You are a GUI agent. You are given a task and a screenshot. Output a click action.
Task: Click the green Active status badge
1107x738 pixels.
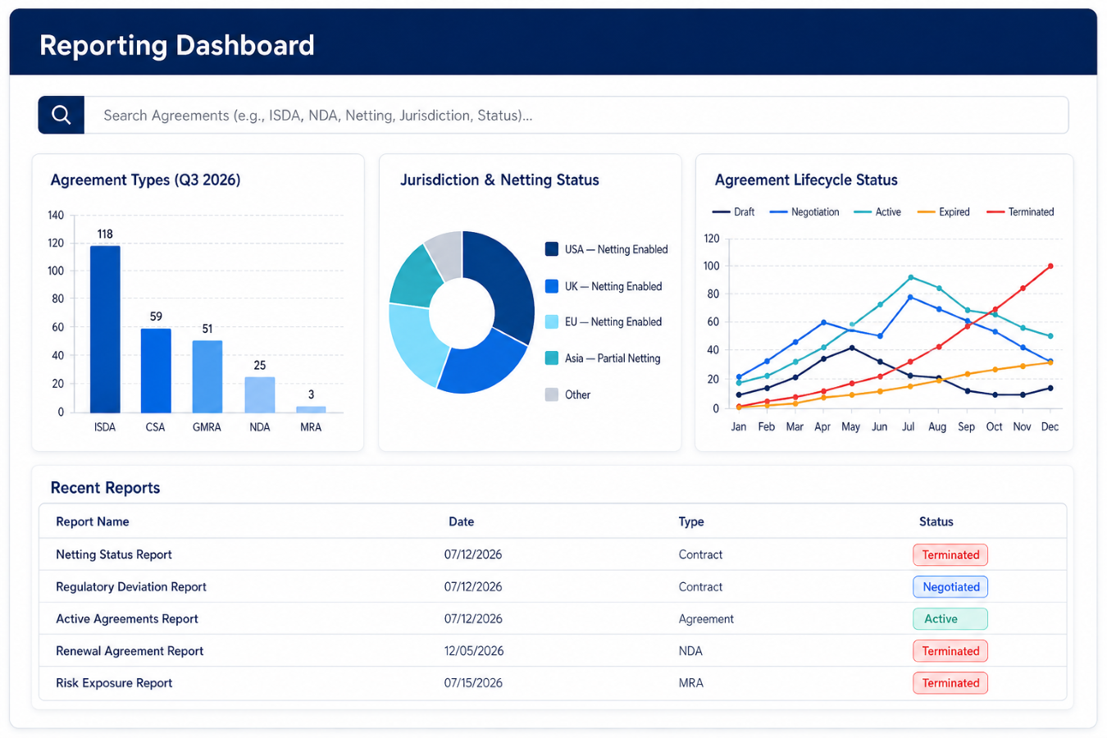coord(950,619)
